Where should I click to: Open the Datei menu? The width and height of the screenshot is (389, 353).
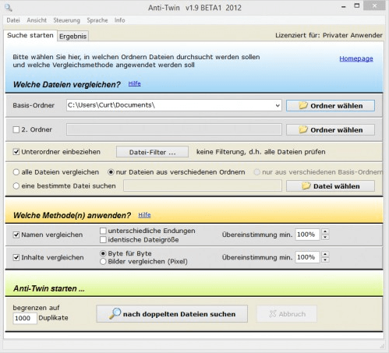pos(13,20)
